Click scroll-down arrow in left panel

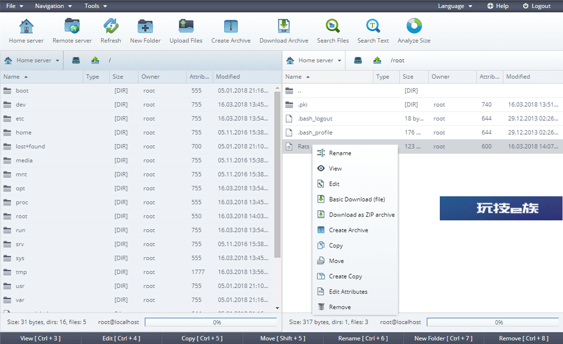pos(277,308)
